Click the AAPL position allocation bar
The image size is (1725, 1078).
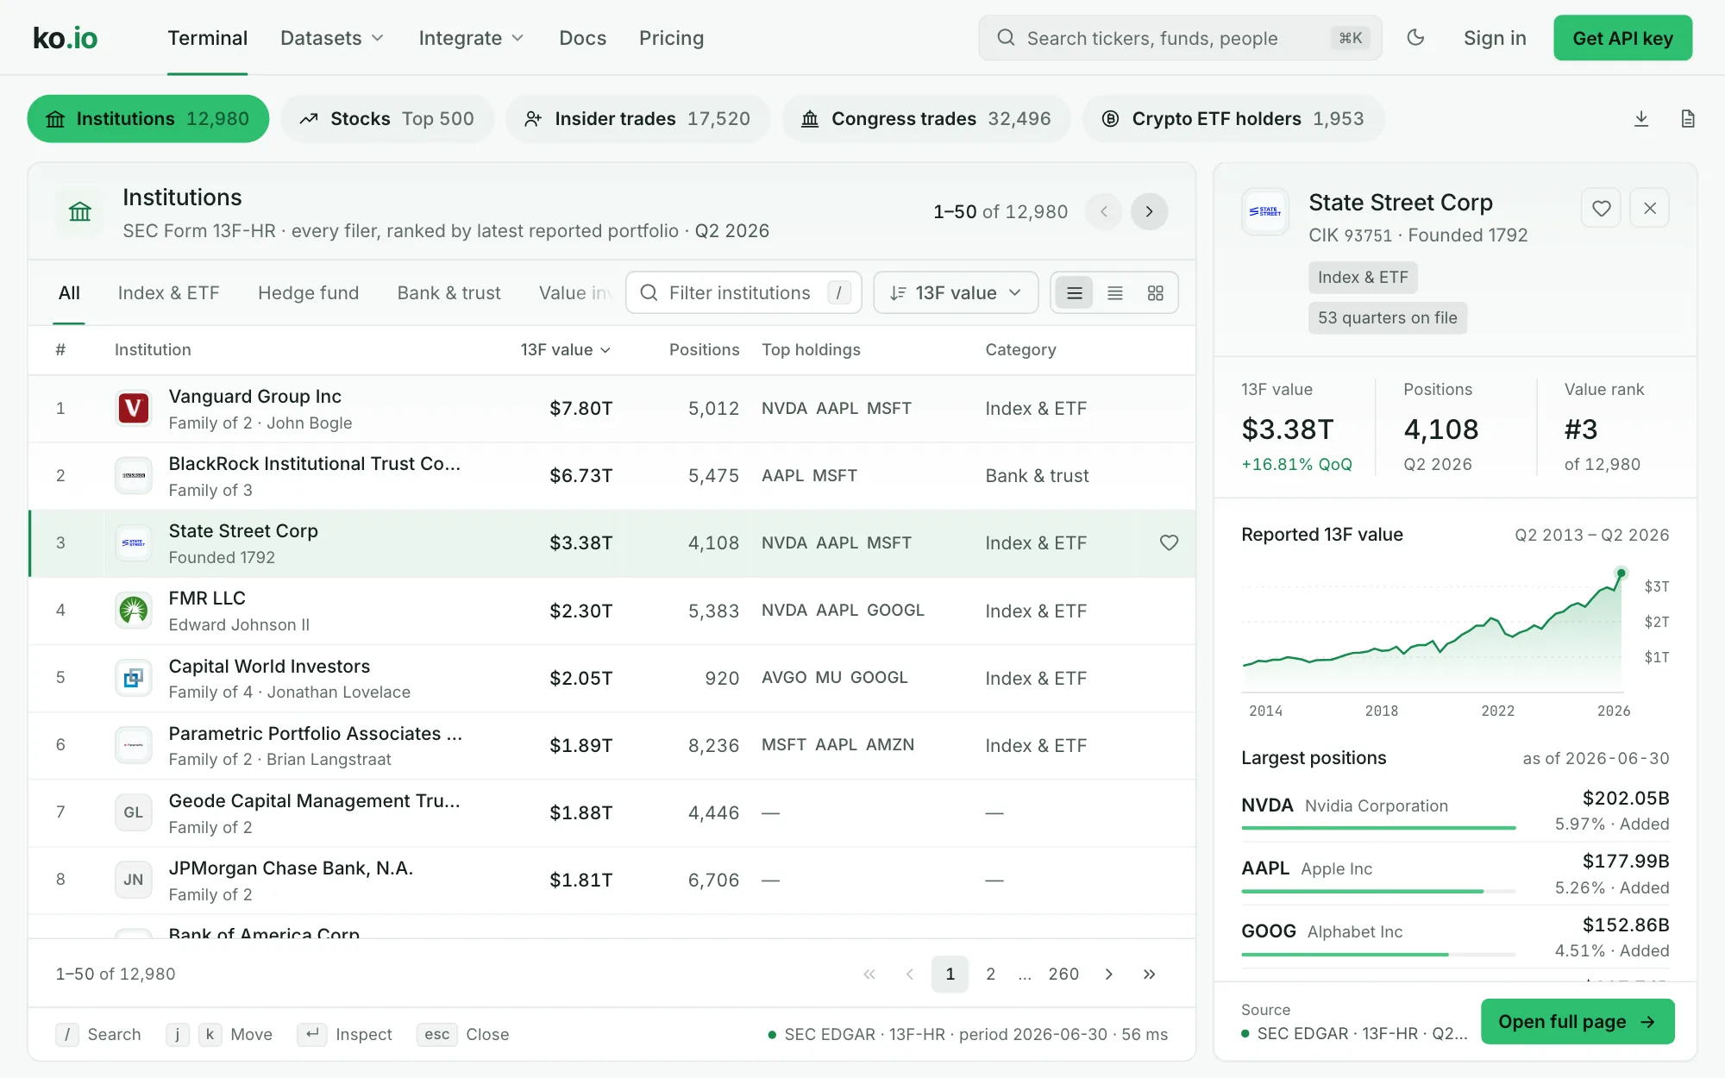pyautogui.click(x=1378, y=891)
